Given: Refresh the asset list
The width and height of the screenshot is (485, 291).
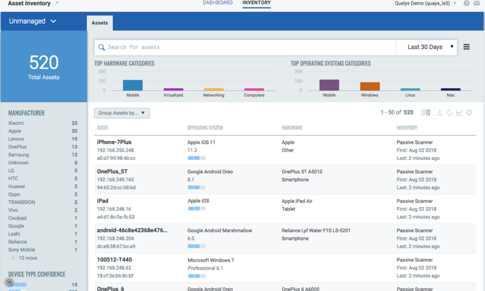Looking at the screenshot, I should [x=449, y=112].
